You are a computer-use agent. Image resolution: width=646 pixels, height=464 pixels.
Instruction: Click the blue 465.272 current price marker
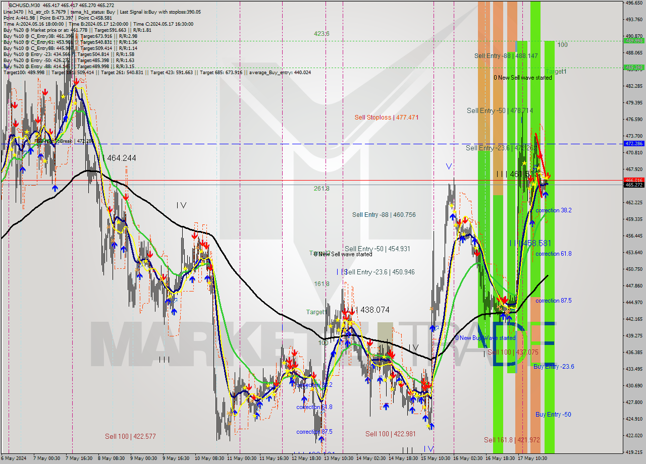click(634, 185)
